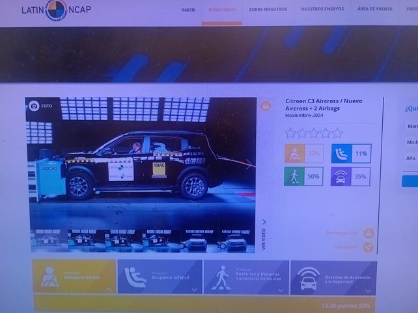The width and height of the screenshot is (418, 313).
Task: Open the RESULTADOS menu item
Action: (222, 10)
